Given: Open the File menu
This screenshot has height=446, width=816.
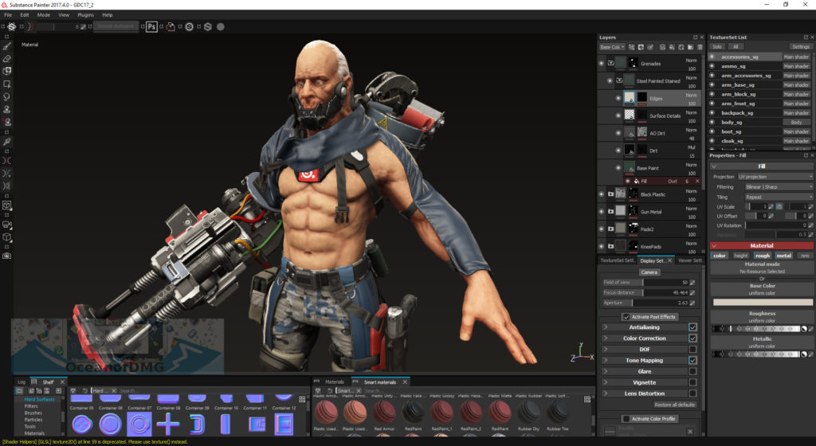Looking at the screenshot, I should (8, 15).
